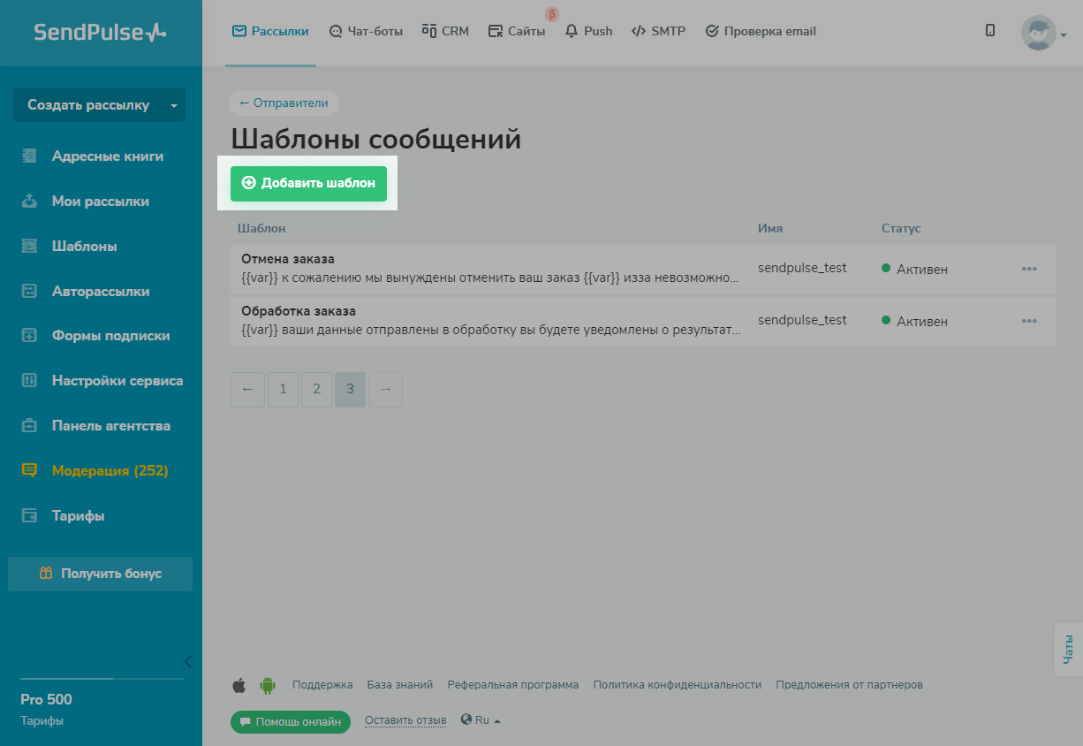Click the beta badge above Сайты
The width and height of the screenshot is (1083, 746).
[x=552, y=14]
